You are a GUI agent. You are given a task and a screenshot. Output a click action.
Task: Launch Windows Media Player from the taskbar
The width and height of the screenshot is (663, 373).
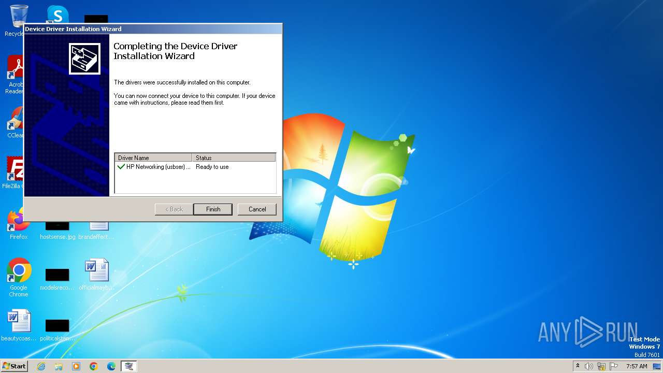pos(76,366)
